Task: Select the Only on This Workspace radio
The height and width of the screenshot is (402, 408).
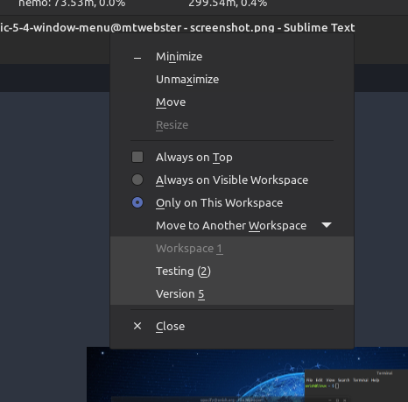Action: point(137,202)
